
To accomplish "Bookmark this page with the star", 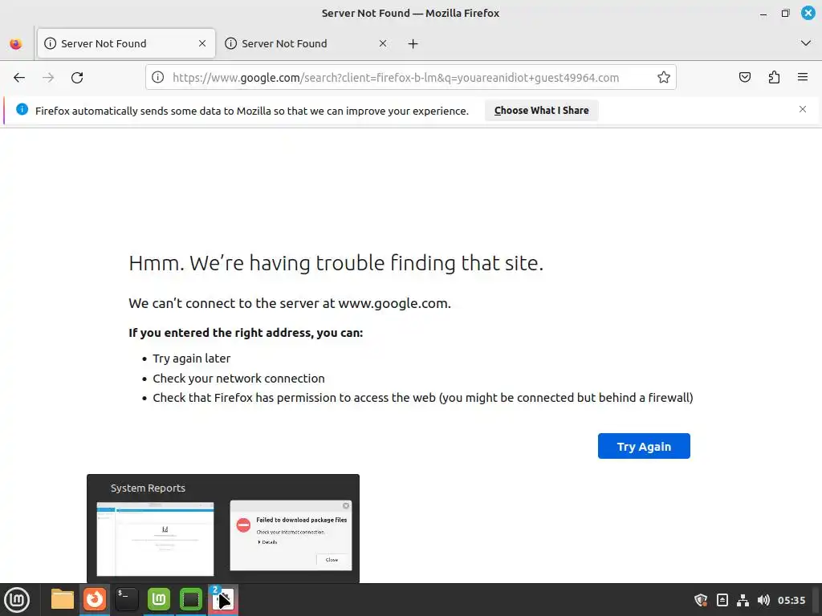I will point(664,78).
